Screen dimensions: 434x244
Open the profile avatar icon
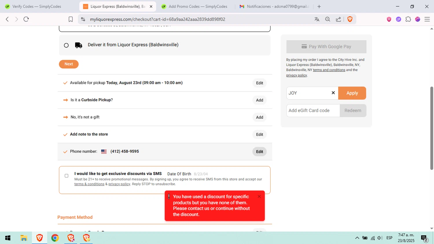[418, 19]
